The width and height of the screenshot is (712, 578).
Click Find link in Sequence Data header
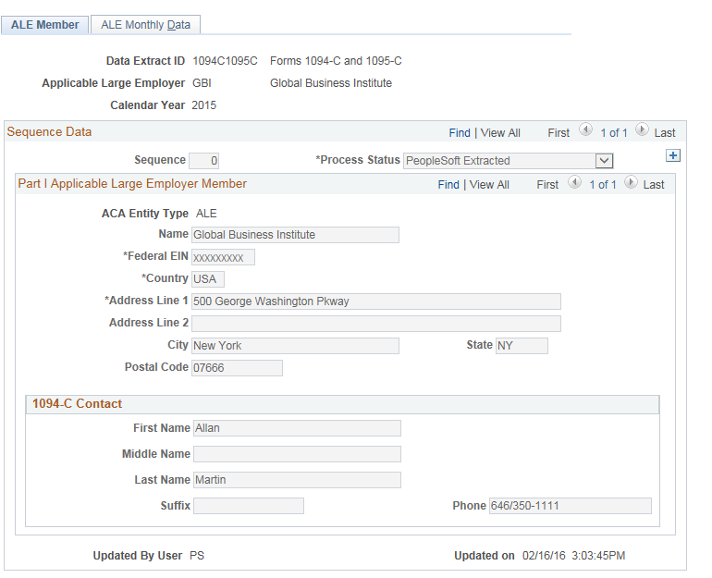[x=460, y=133]
